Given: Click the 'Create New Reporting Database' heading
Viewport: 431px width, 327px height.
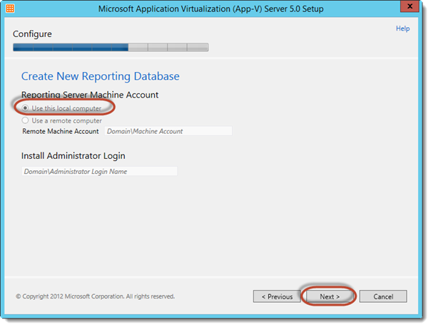Looking at the screenshot, I should coord(101,76).
